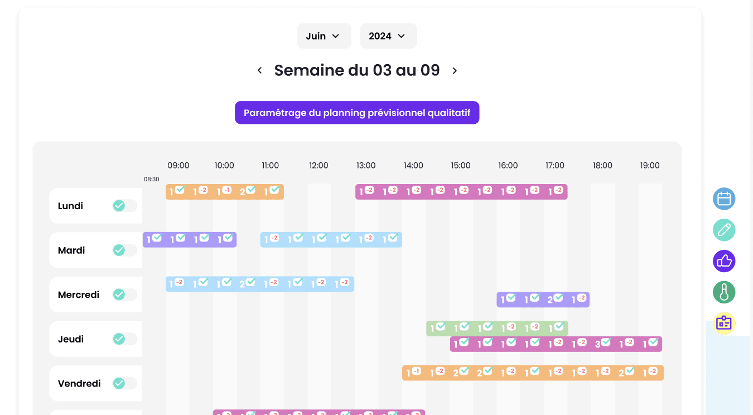Click the Semaine du 03 au 09 heading
The image size is (753, 415).
[x=357, y=70]
